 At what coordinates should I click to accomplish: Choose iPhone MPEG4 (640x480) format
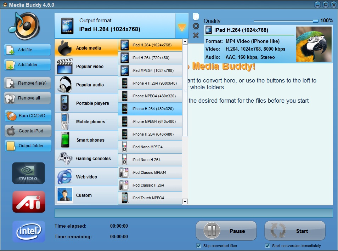[150, 121]
